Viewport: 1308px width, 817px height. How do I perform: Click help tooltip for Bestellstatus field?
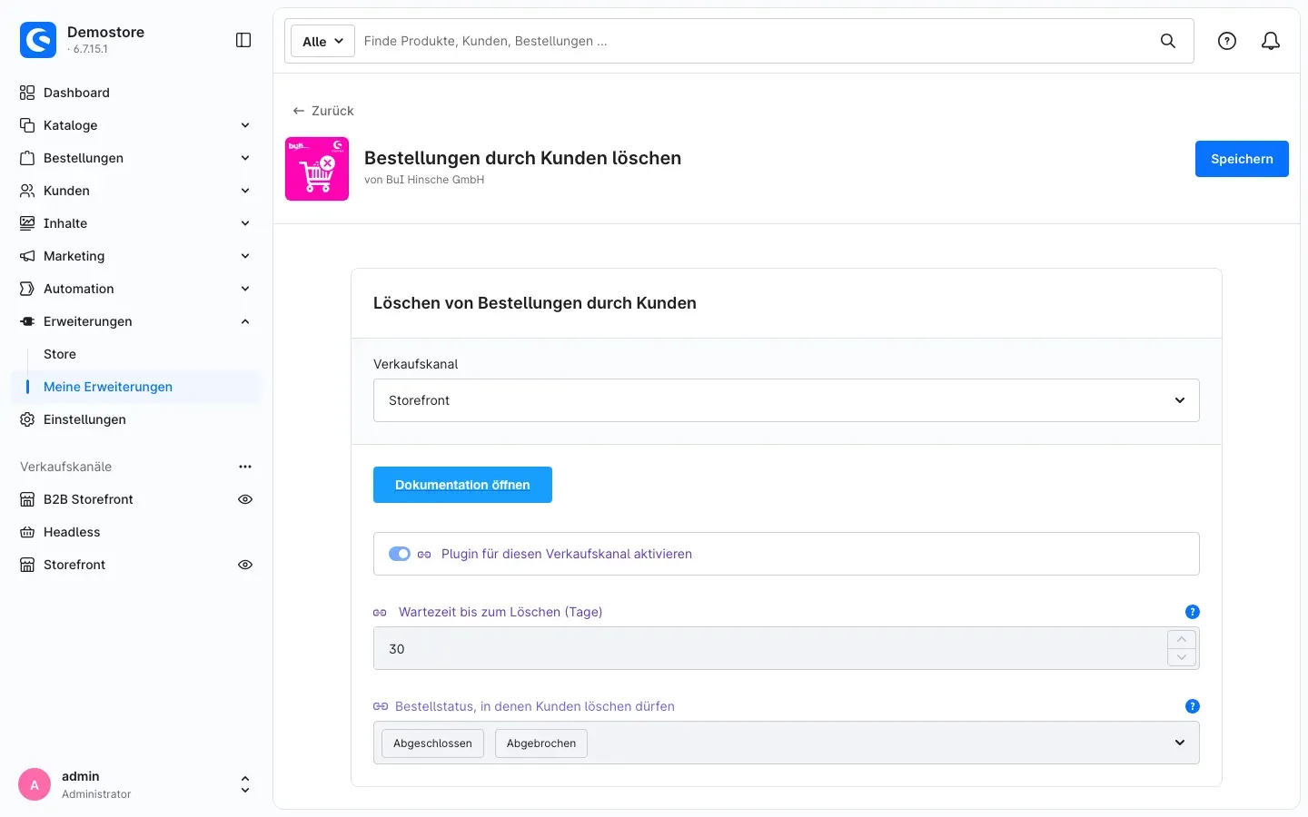pyautogui.click(x=1193, y=706)
